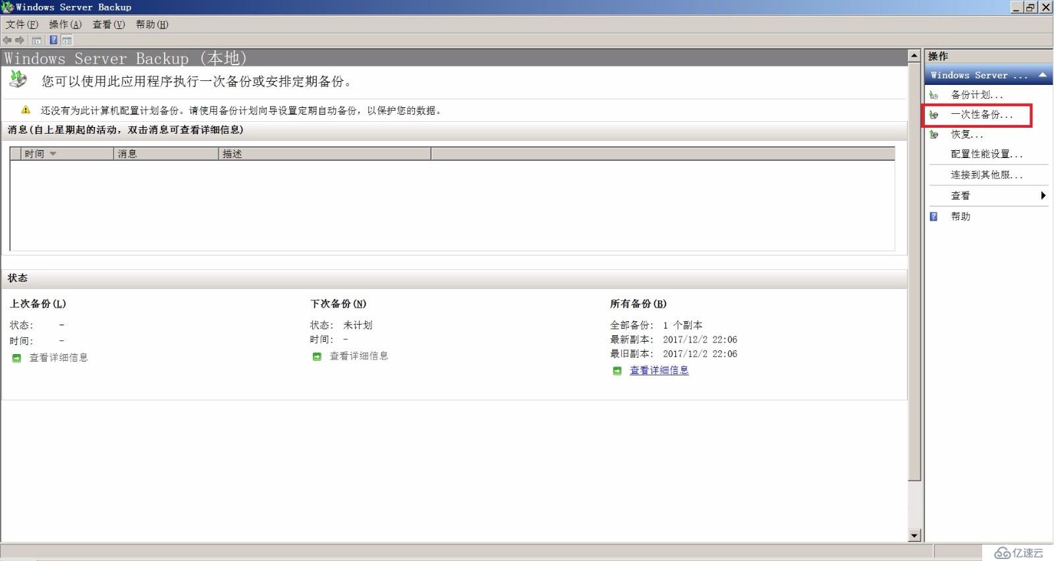Viewport: 1054px width, 561px height.
Task: Click the Back arrow toolbar icon
Action: [7, 40]
